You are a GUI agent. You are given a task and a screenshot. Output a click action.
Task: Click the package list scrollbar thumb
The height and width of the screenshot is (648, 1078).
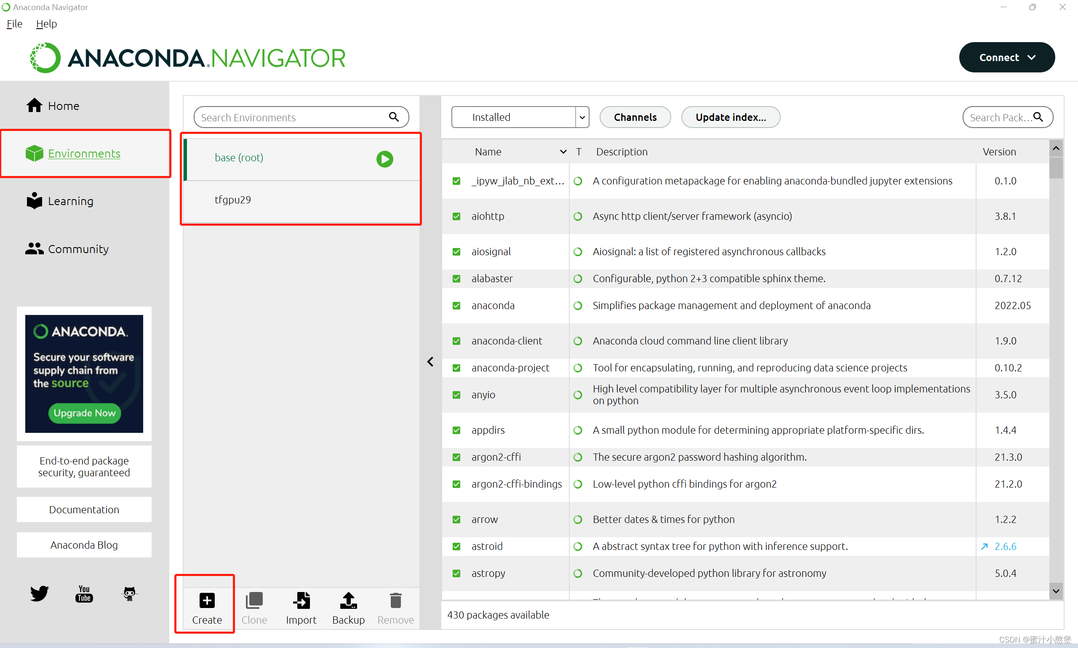pos(1056,168)
